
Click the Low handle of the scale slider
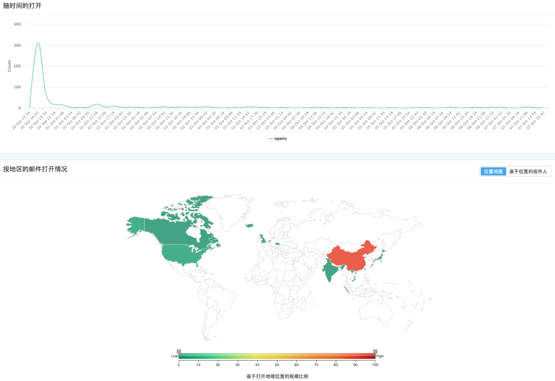click(179, 352)
